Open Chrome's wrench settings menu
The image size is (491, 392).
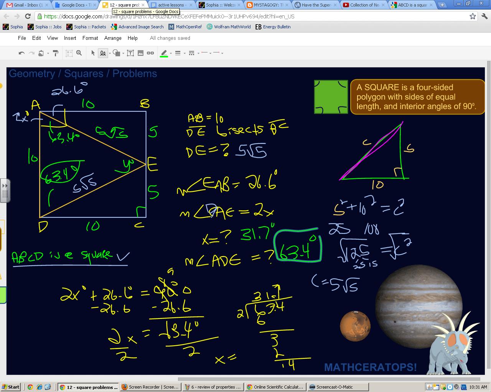click(x=484, y=16)
